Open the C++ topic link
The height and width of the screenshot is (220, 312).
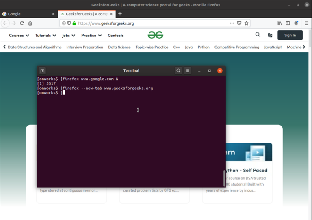tap(176, 47)
